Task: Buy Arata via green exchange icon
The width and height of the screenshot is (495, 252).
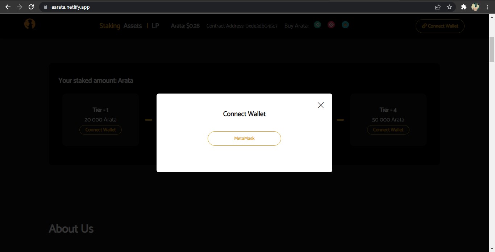Action: [x=317, y=25]
